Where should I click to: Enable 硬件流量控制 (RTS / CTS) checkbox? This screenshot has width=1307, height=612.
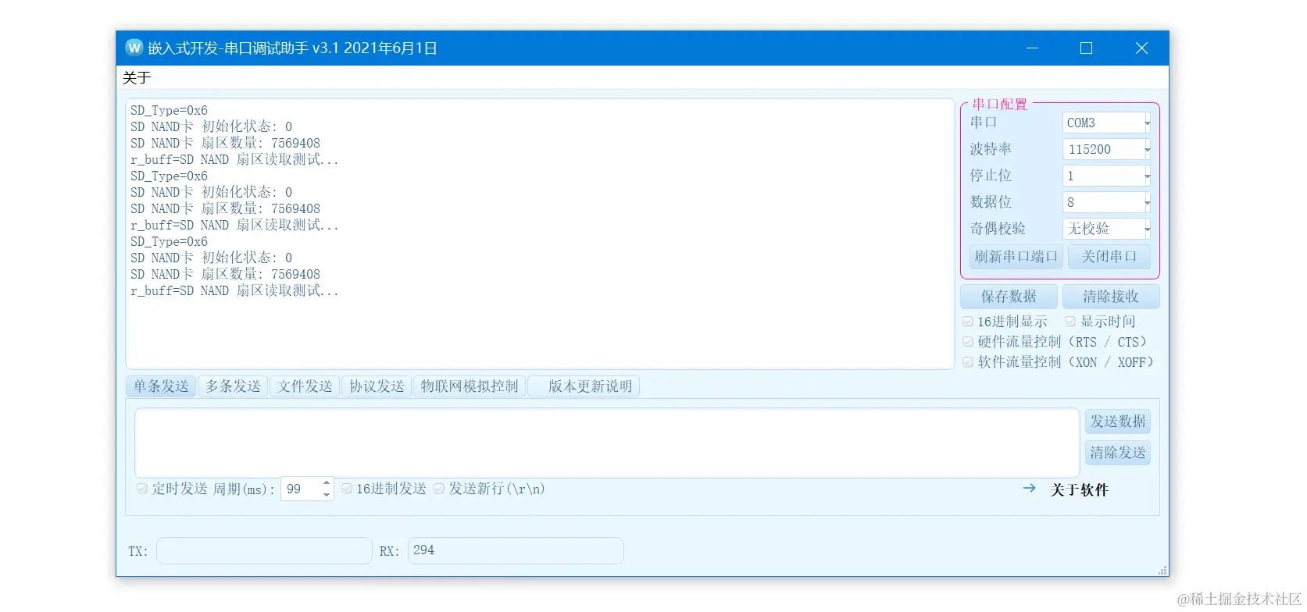pos(968,342)
